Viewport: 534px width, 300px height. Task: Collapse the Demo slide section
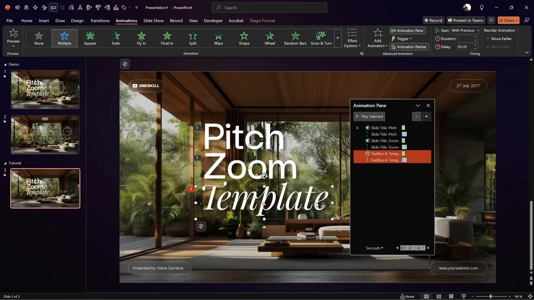pos(5,64)
